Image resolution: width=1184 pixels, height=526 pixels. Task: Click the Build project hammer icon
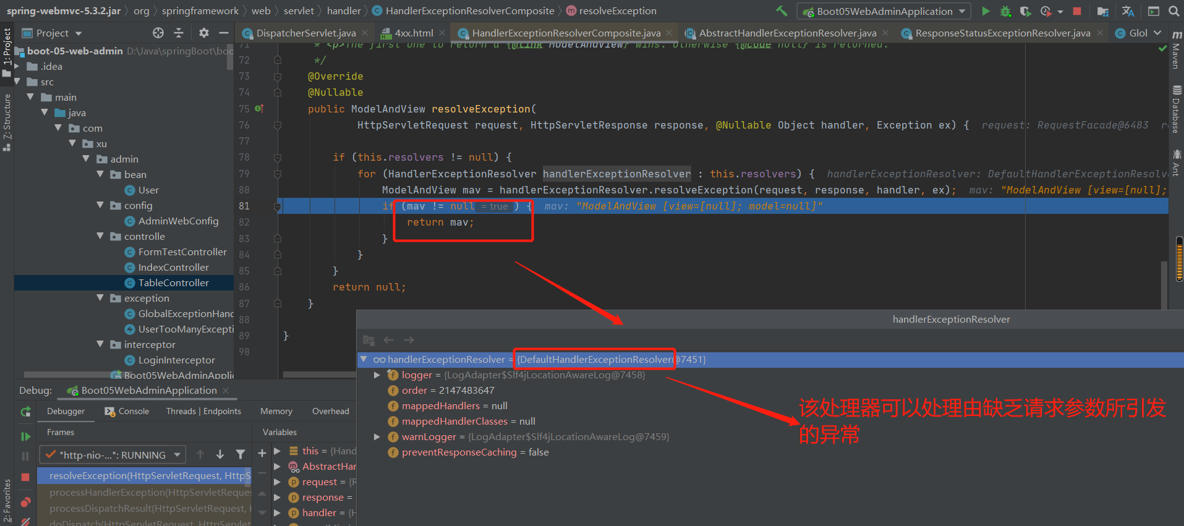[782, 11]
